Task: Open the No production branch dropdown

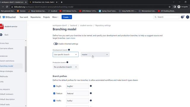Action: (x=66, y=67)
